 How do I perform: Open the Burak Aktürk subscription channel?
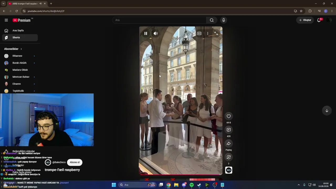coord(20,63)
